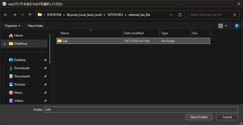Click the Folder name input field
The image size is (243, 125).
point(141,110)
